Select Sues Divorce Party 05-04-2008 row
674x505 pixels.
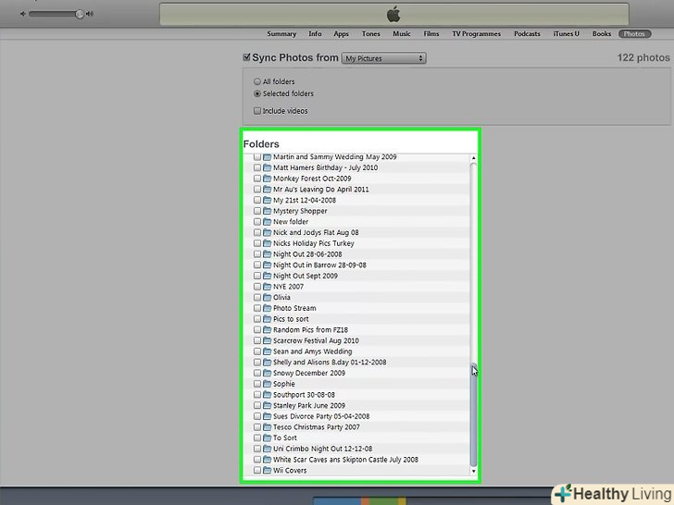(356, 416)
